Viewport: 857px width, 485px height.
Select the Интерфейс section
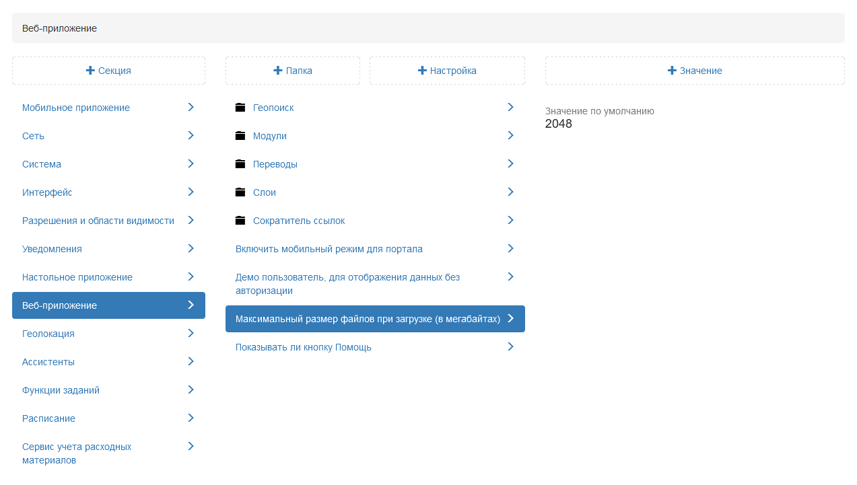point(47,192)
